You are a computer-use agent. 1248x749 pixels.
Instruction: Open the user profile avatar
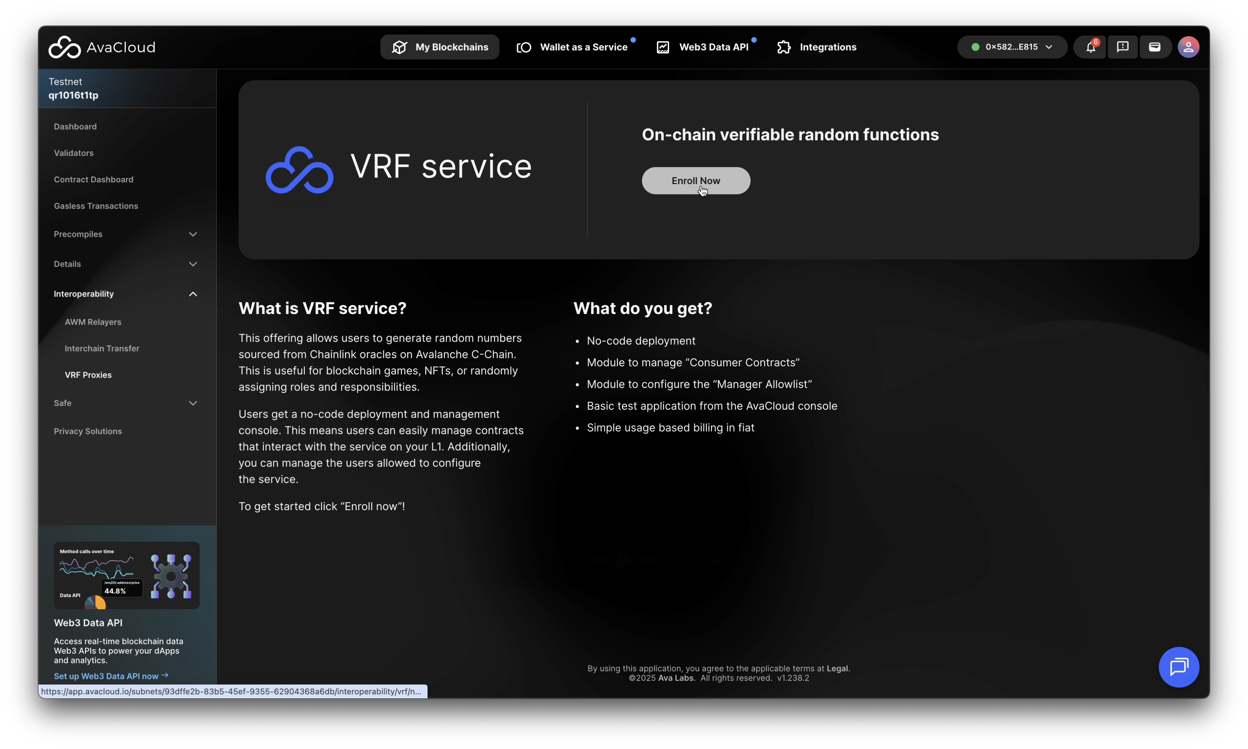[1188, 47]
